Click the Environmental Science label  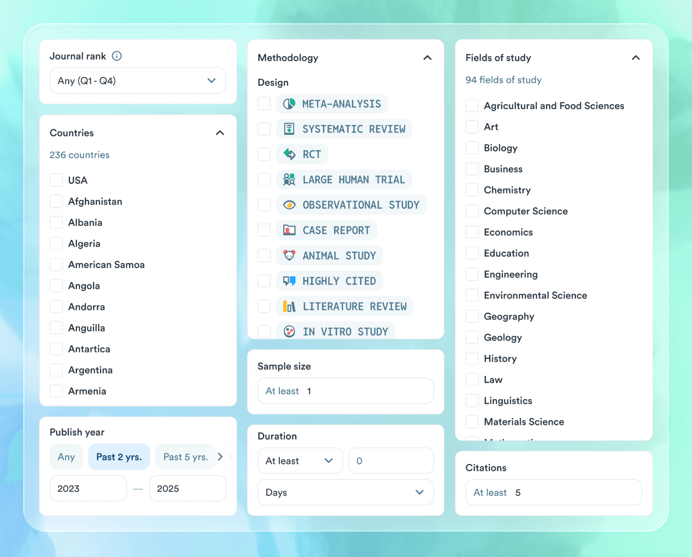pyautogui.click(x=535, y=295)
